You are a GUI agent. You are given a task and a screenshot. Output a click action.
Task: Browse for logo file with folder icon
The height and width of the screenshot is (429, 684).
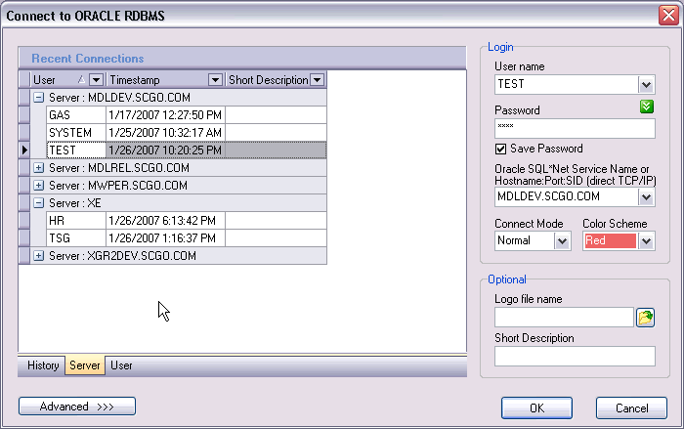click(645, 318)
